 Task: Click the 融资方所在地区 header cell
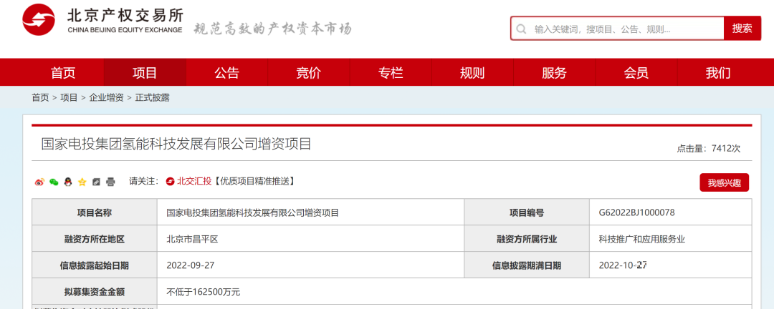click(95, 239)
